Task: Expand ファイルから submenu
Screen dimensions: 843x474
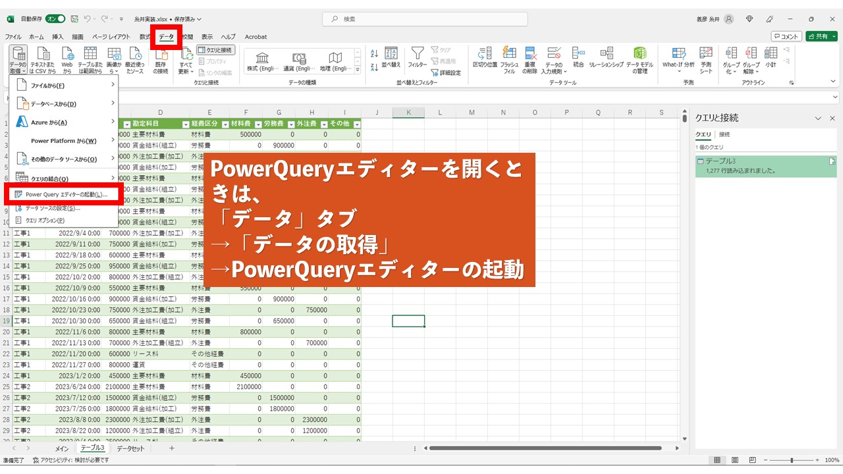Action: tap(64, 86)
